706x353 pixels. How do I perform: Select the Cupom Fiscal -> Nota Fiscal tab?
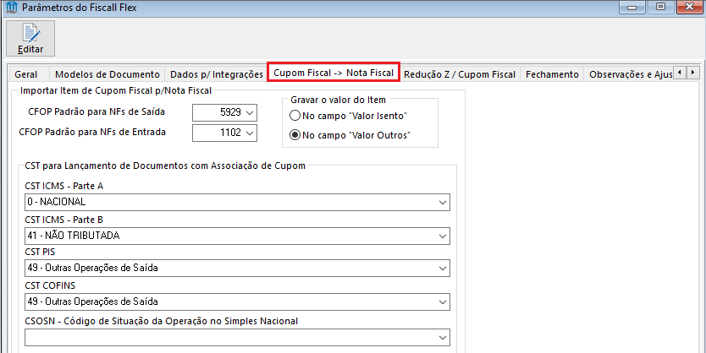(x=334, y=73)
